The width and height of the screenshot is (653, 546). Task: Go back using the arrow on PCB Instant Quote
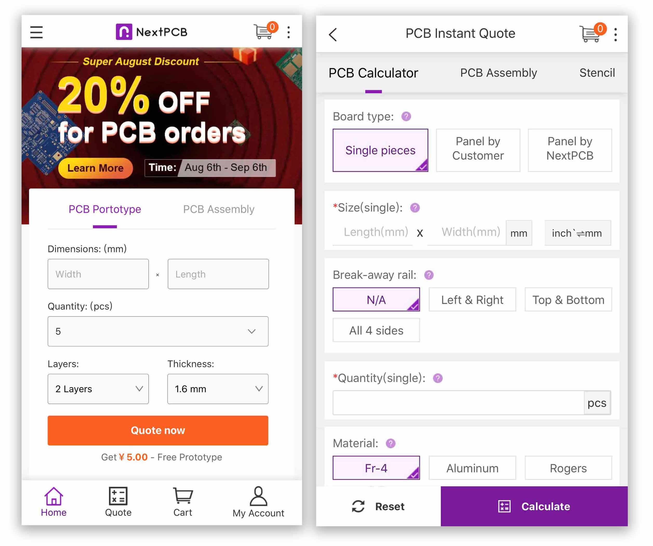pos(333,34)
